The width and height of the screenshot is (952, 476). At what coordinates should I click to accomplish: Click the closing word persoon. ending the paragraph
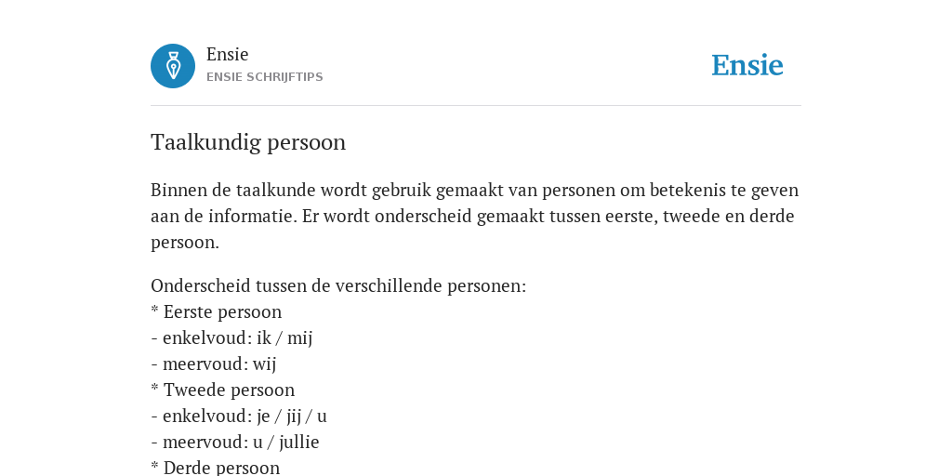pos(185,243)
